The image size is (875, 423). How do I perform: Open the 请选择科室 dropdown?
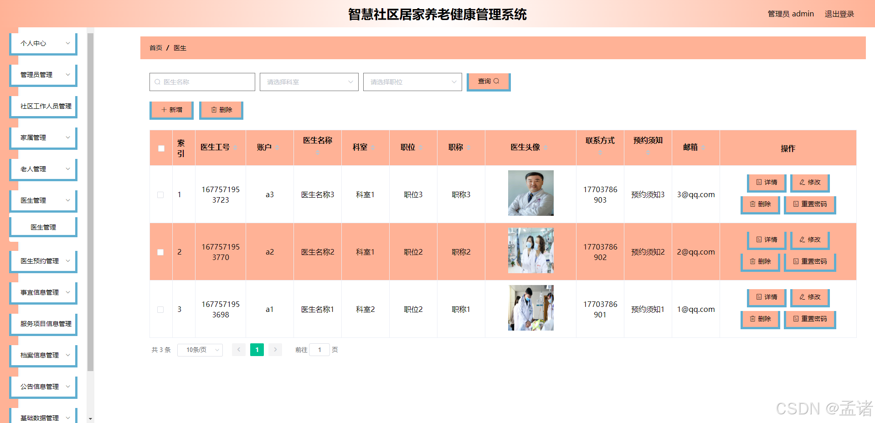pyautogui.click(x=309, y=82)
